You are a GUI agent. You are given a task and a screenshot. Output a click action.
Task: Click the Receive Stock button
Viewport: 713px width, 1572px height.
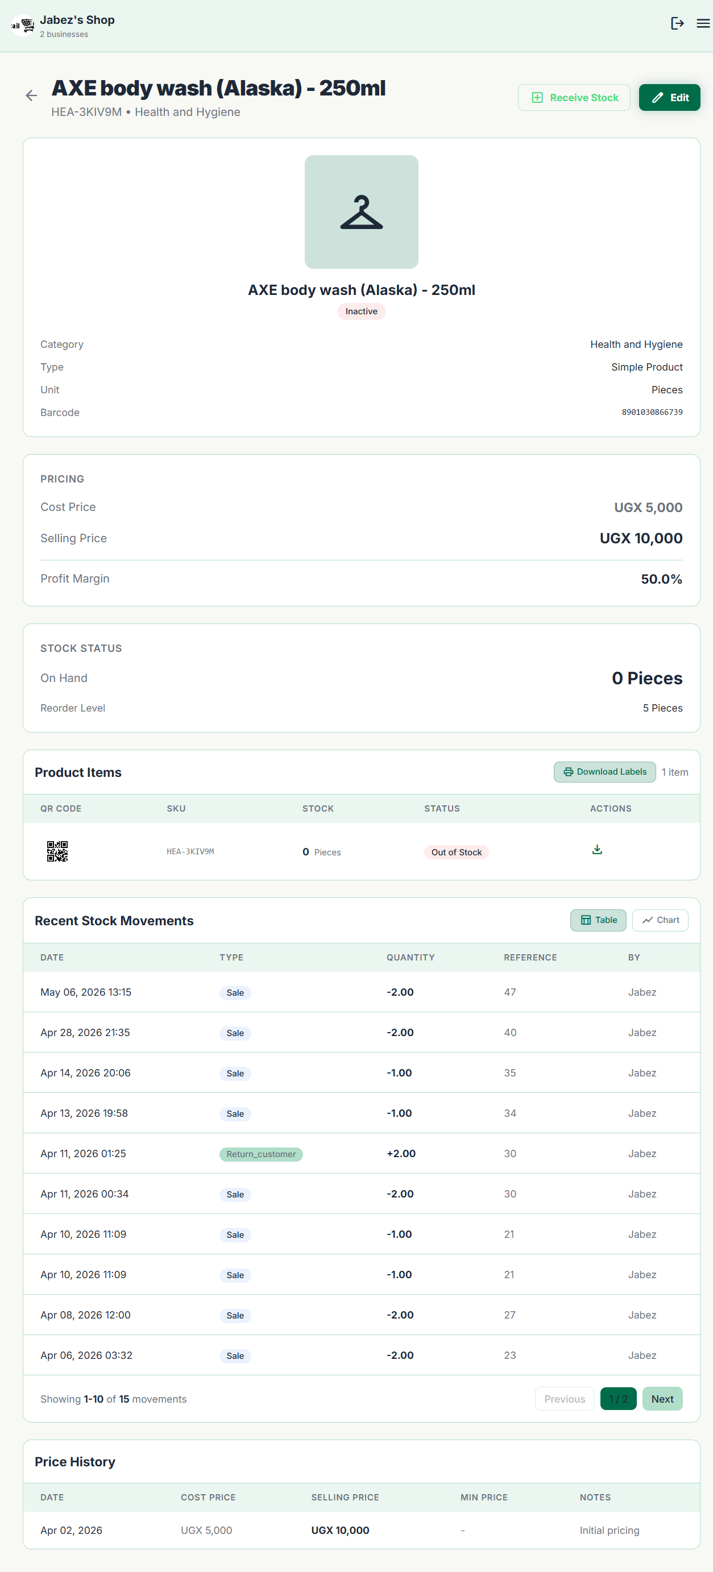point(574,98)
